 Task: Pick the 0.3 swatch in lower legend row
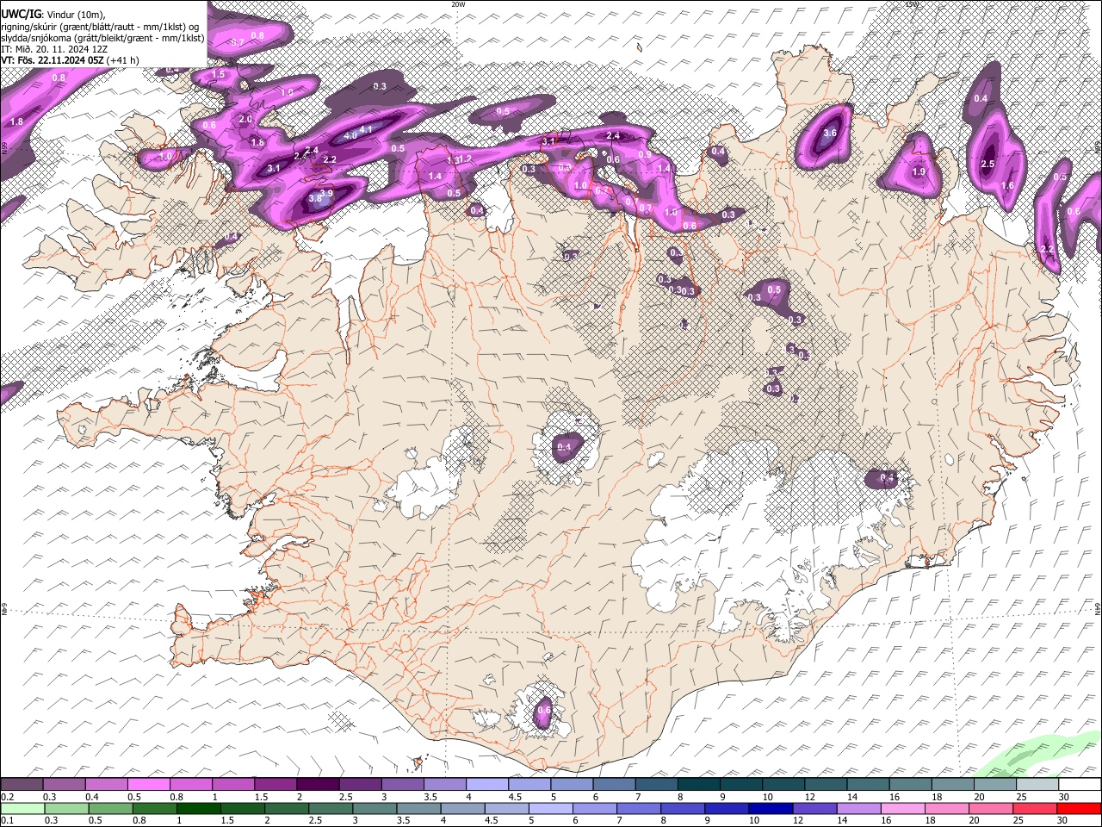tap(65, 808)
